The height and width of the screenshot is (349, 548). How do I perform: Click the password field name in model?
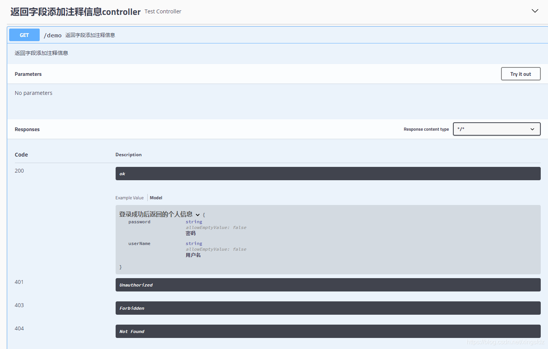tap(139, 222)
